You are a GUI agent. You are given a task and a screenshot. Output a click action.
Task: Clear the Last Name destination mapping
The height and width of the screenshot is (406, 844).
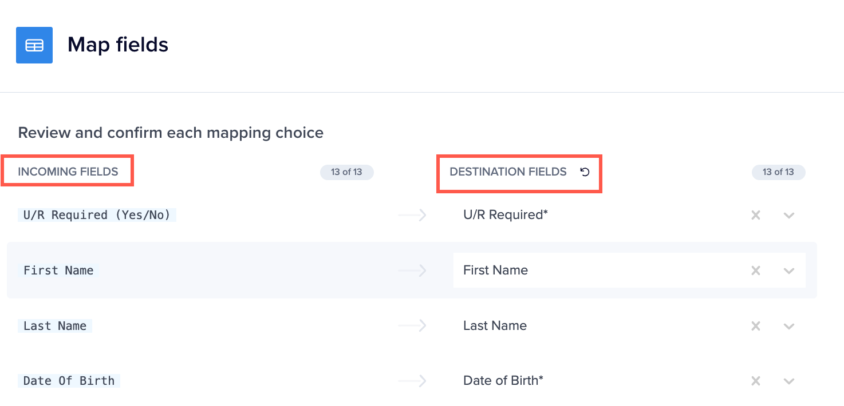pos(756,326)
